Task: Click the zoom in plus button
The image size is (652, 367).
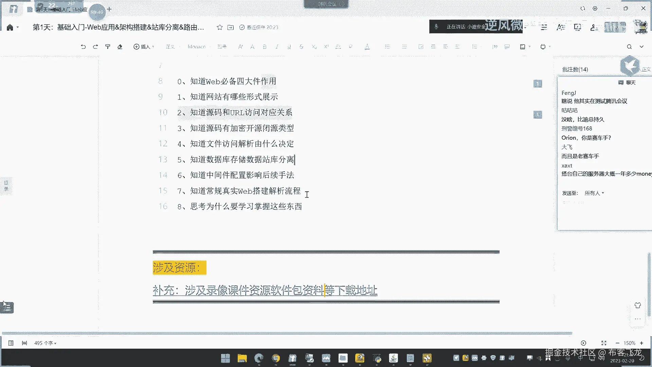Action: [641, 343]
